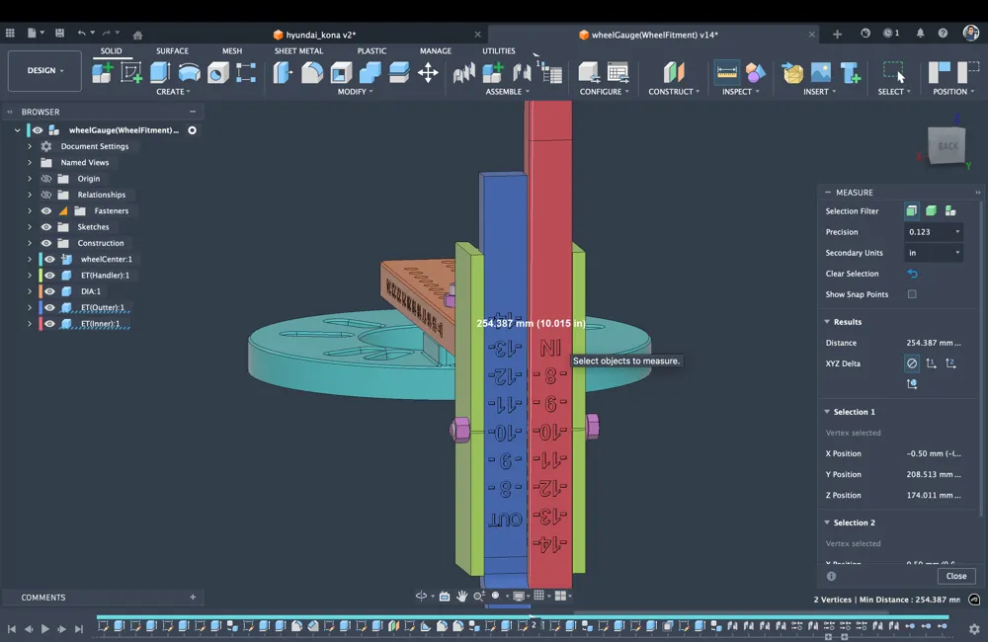Select the Hole tool icon
988x642 pixels.
(x=218, y=72)
